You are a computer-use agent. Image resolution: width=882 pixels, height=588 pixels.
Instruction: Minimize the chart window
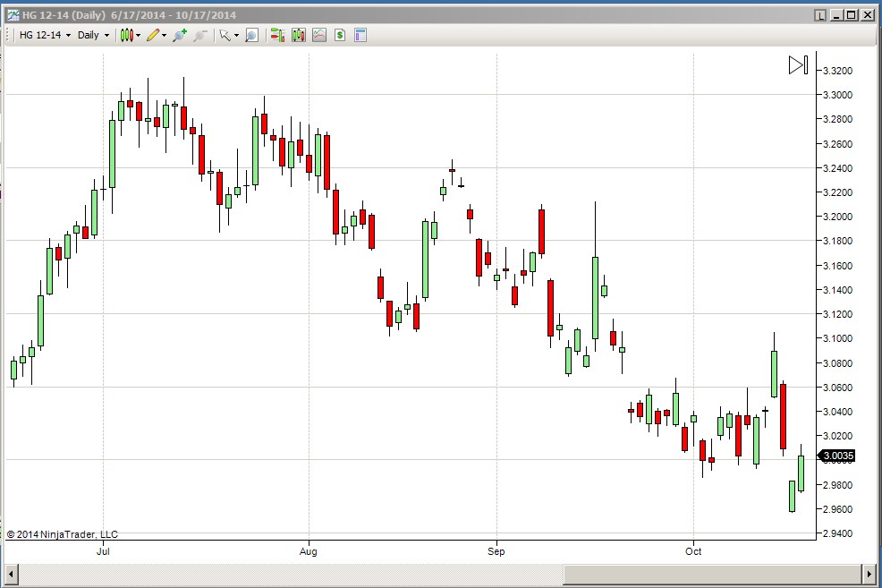(836, 15)
